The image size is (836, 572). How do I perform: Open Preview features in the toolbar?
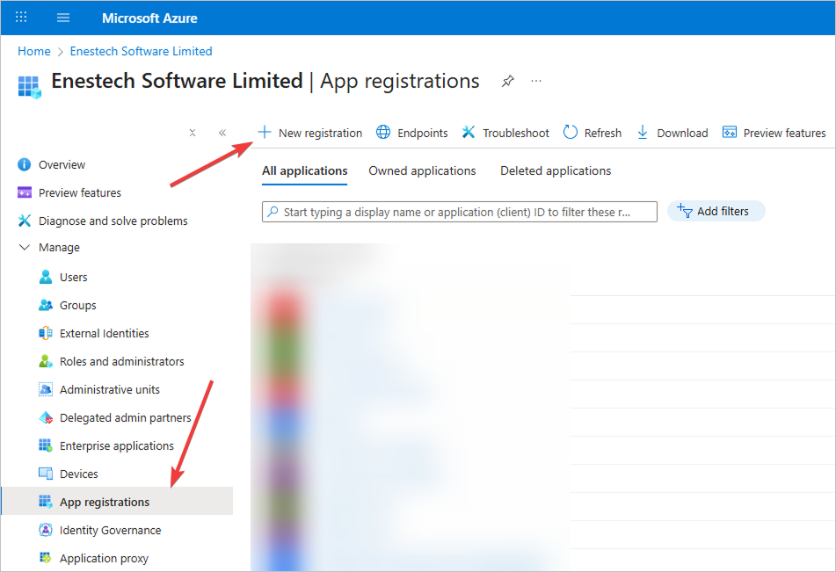point(784,134)
